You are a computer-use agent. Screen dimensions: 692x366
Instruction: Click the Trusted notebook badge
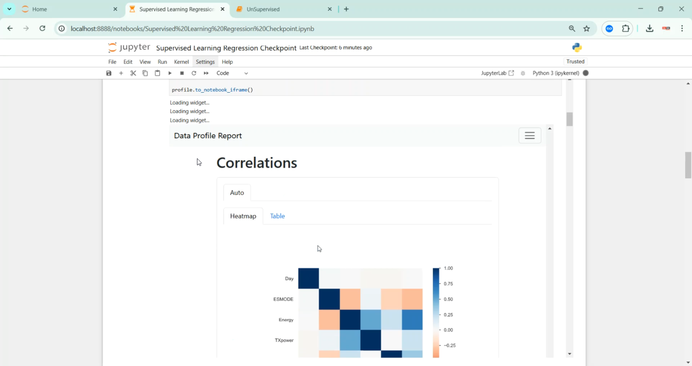pyautogui.click(x=575, y=61)
